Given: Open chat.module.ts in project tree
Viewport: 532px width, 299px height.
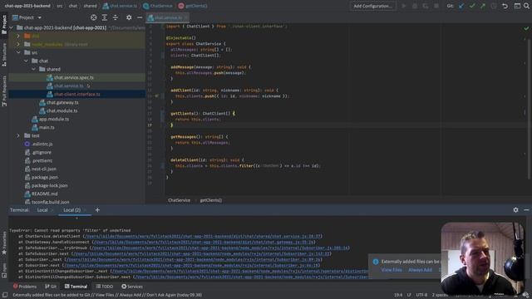Looking at the screenshot, I should pyautogui.click(x=62, y=110).
